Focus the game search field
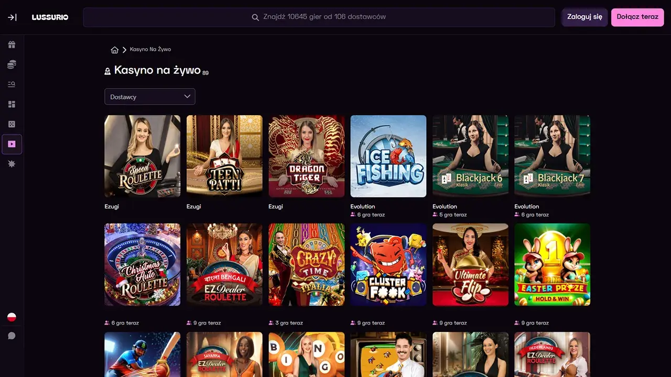The width and height of the screenshot is (671, 377). pos(319,17)
